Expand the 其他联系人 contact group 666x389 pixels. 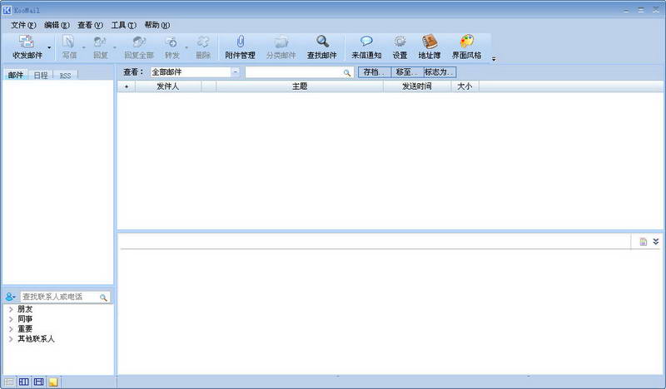click(11, 339)
